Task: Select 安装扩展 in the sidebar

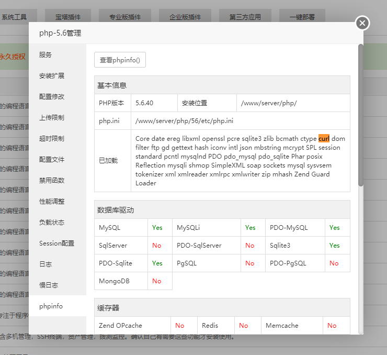Action: 52,76
